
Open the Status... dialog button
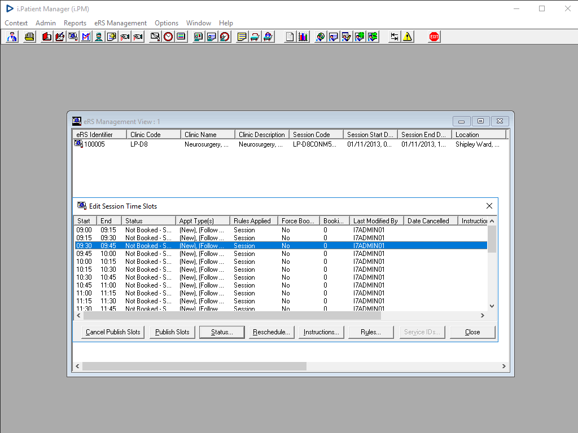[x=222, y=332]
